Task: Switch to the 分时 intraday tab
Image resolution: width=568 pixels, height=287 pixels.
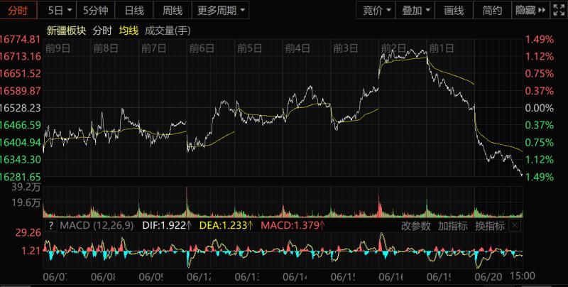Action: [18, 11]
